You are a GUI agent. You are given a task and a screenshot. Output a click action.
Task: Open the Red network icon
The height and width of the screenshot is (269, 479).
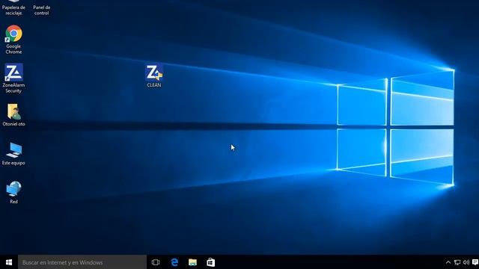[13, 193]
